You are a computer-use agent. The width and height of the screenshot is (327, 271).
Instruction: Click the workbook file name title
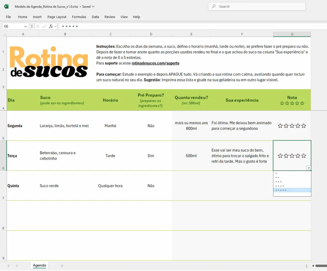(46, 6)
